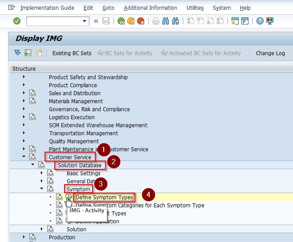Viewport: 293px width, 242px height.
Task: Expand the Product Compliance node
Action: 24,85
